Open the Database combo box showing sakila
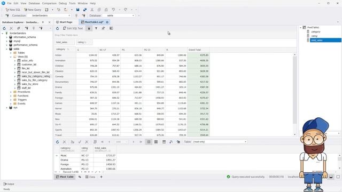The width and height of the screenshot is (342, 192). point(119,15)
